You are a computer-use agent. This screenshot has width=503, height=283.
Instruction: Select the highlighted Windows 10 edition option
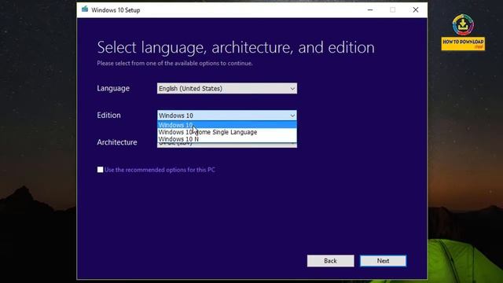[227, 125]
